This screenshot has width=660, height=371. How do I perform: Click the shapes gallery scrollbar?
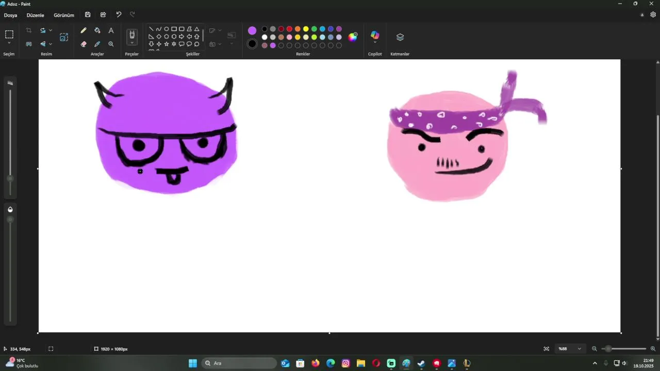(203, 35)
